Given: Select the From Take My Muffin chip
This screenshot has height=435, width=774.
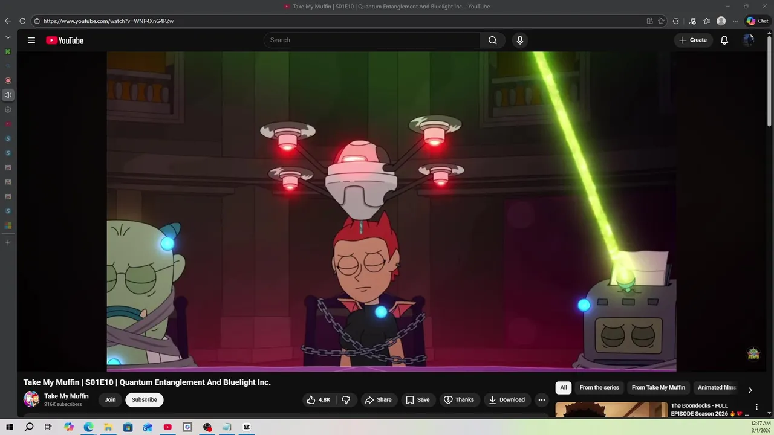Looking at the screenshot, I should tap(659, 388).
